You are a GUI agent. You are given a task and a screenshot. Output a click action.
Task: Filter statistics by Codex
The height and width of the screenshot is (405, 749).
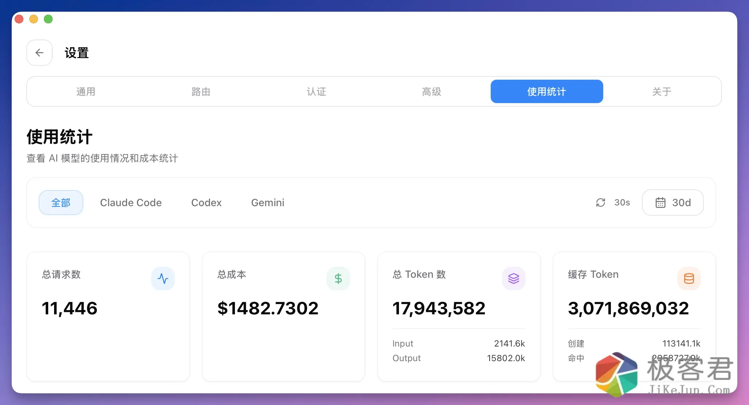pyautogui.click(x=206, y=202)
